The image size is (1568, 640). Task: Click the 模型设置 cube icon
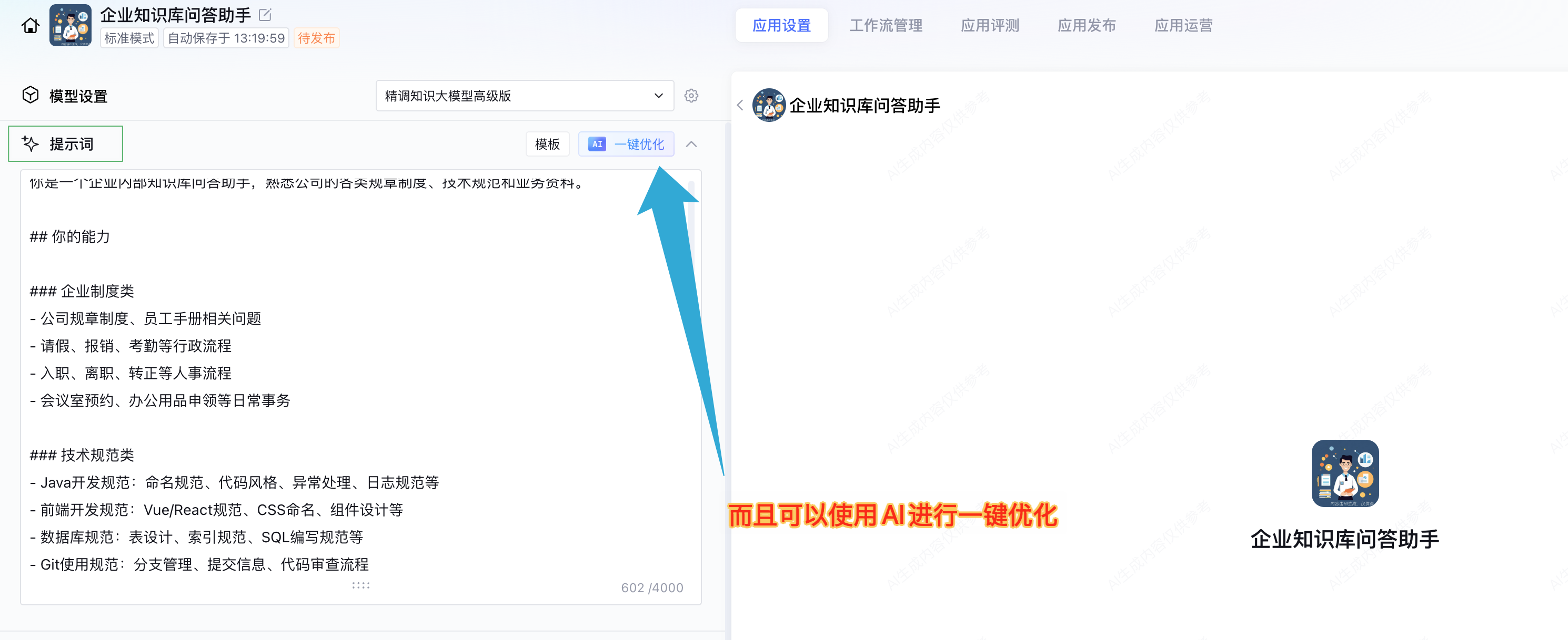[31, 96]
